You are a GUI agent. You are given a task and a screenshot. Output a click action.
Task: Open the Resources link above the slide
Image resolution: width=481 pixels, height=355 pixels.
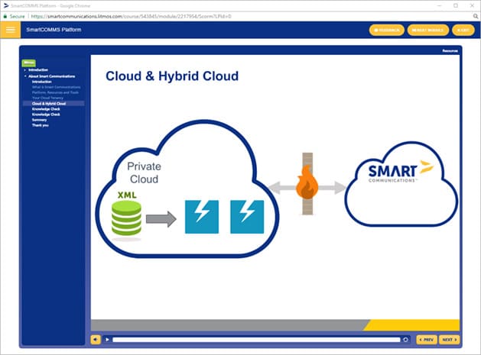tap(450, 50)
